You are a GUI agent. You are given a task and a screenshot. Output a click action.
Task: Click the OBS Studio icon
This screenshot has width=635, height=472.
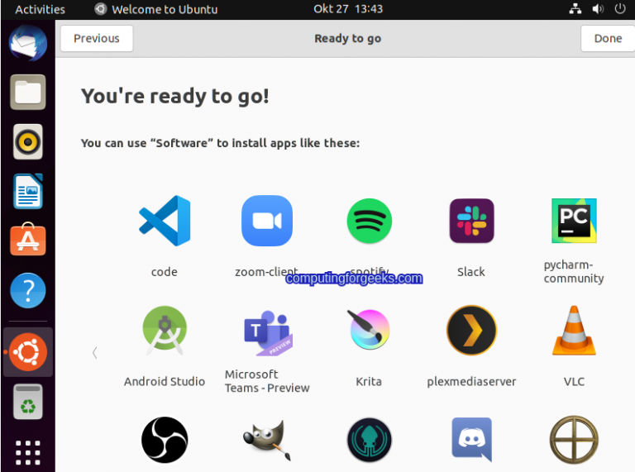165,440
